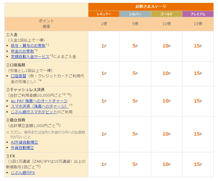Click 1P in the FX row
218x181 pixels.
(104, 164)
